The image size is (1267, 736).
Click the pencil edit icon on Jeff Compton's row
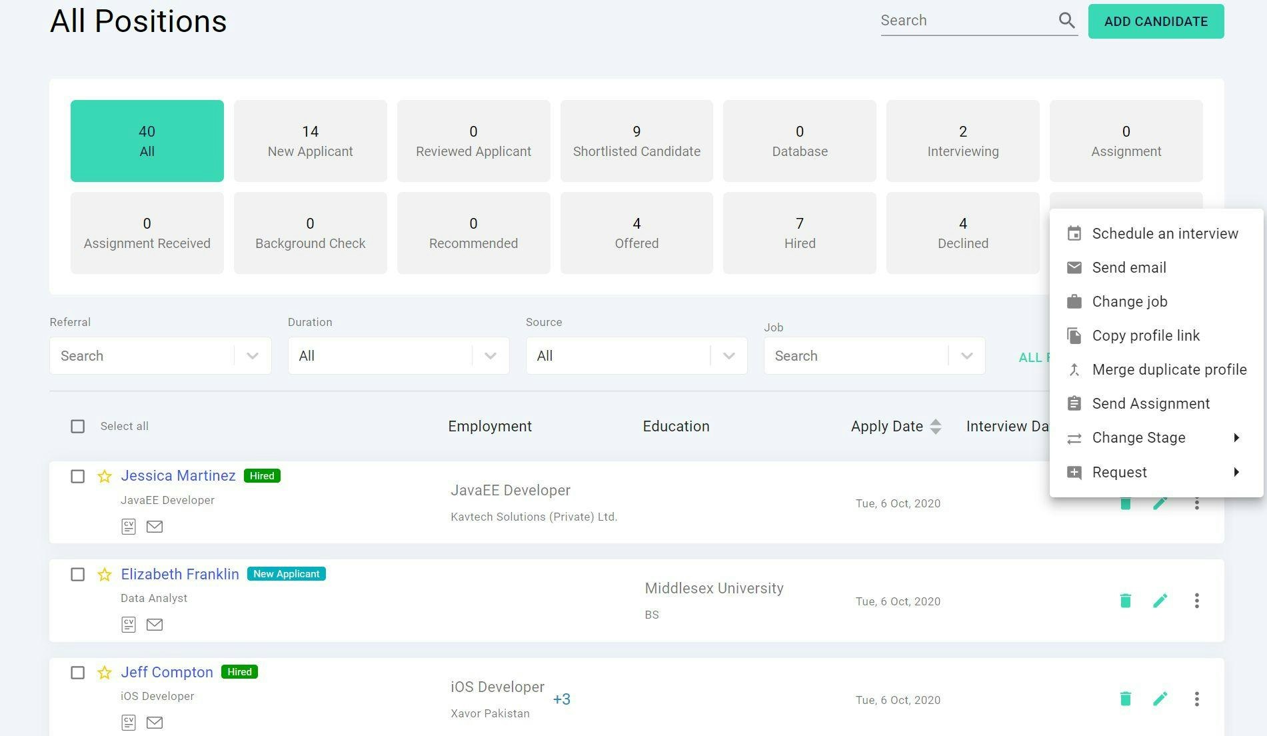(1160, 699)
